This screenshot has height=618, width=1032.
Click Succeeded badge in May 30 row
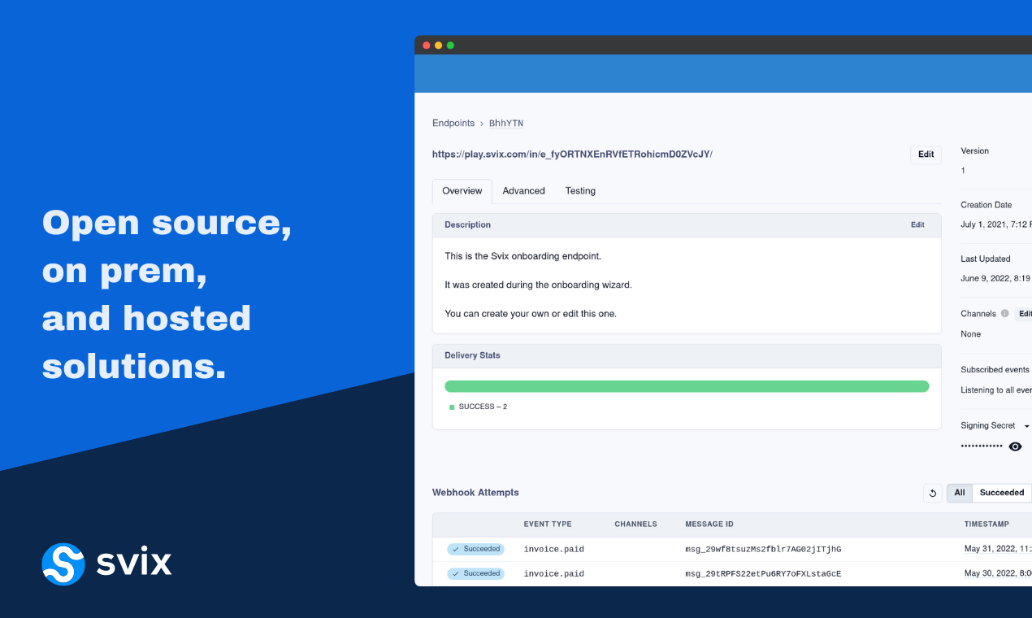click(x=475, y=573)
